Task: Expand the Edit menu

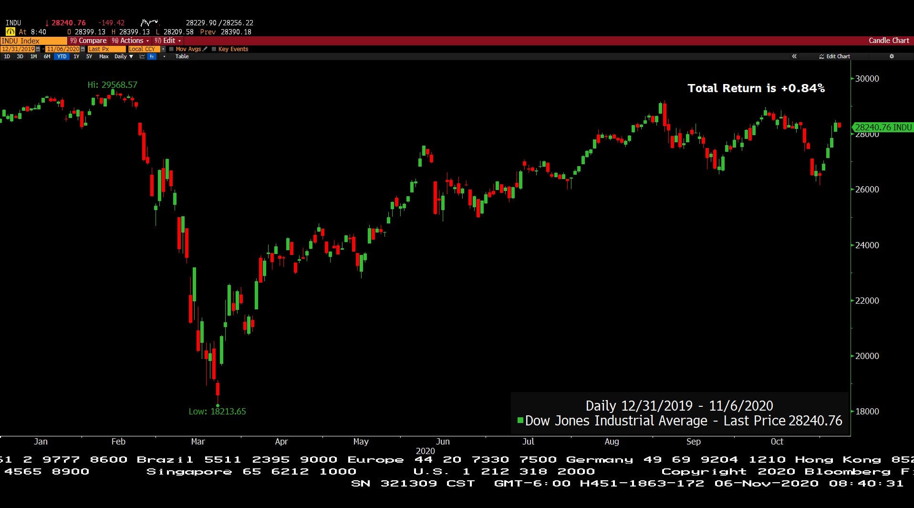Action: (x=167, y=41)
